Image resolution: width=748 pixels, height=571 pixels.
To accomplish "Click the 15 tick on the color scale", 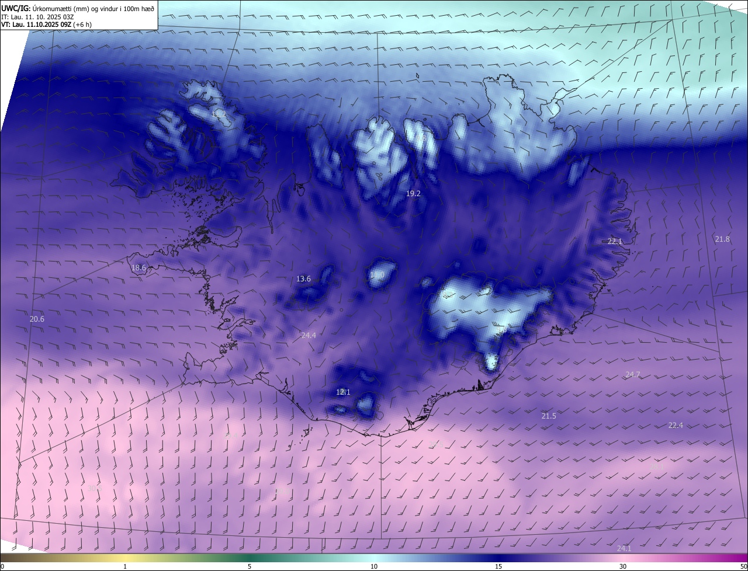I will point(498,566).
